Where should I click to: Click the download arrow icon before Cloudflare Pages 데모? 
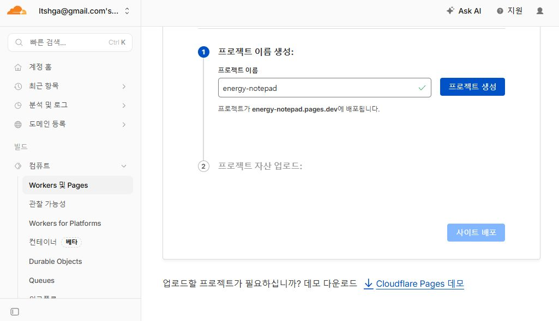[x=368, y=283]
